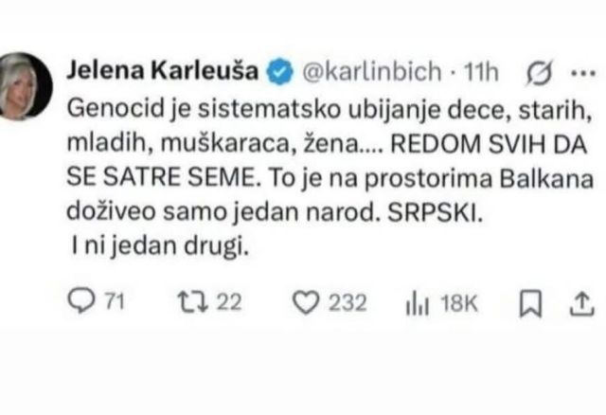Click the Grok slashed-circle icon

(540, 72)
